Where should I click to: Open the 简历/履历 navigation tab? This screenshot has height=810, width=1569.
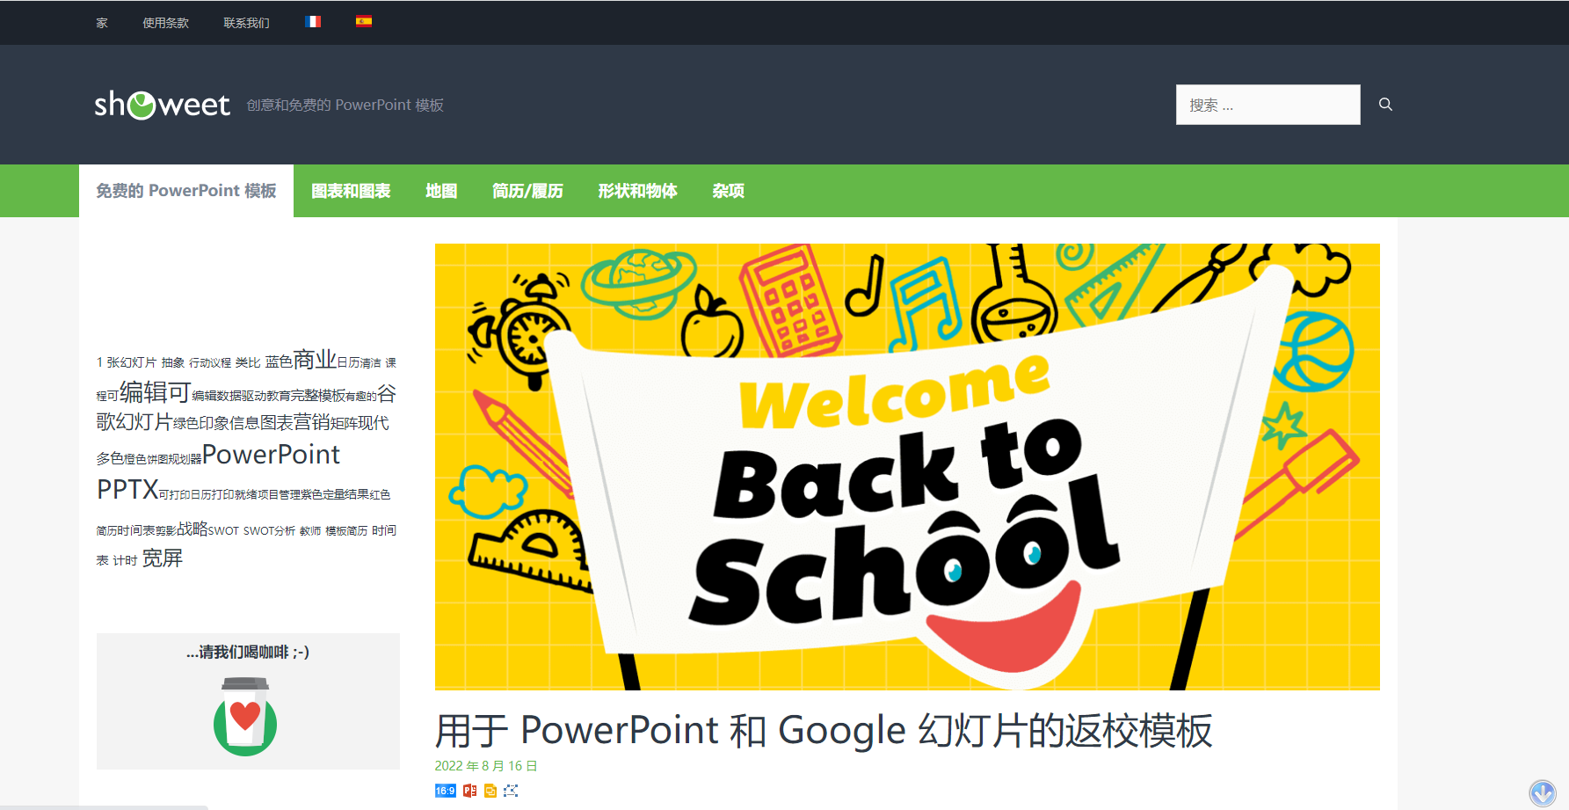coord(527,191)
